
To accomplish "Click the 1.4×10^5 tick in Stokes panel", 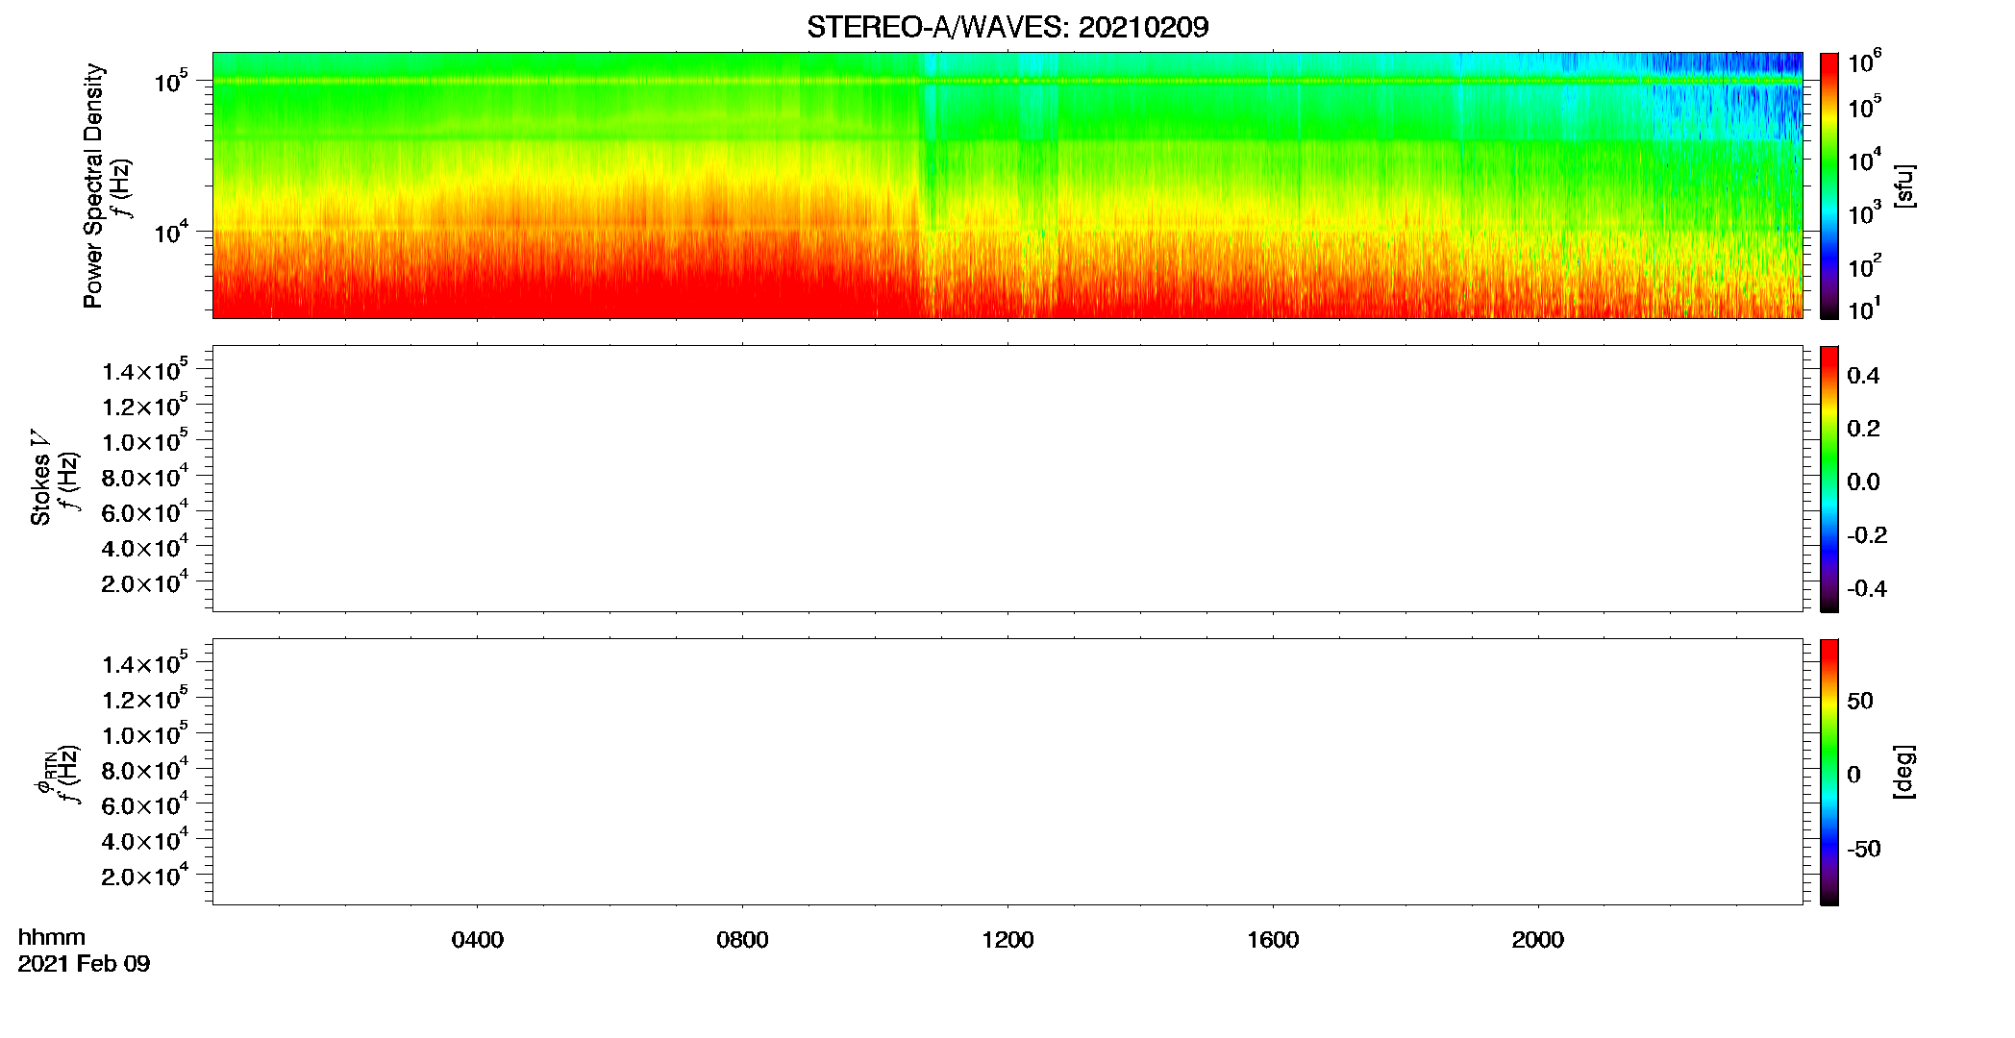I will [x=145, y=369].
